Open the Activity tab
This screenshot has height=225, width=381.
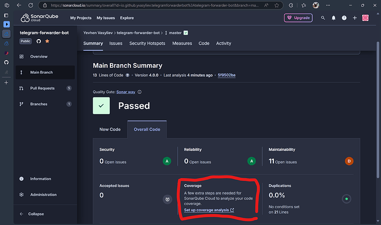(x=224, y=44)
